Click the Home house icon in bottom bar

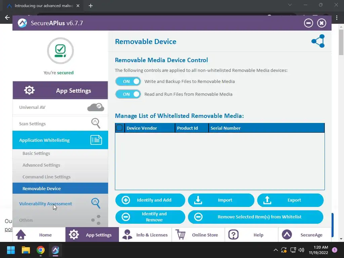pos(21,235)
